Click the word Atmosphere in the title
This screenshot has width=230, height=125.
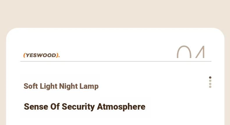coord(121,107)
